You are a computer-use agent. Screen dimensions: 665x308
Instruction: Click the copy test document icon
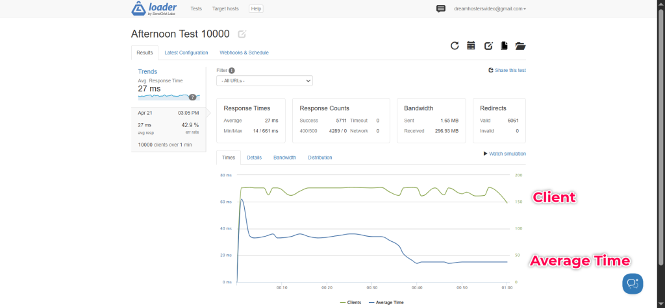coord(504,45)
